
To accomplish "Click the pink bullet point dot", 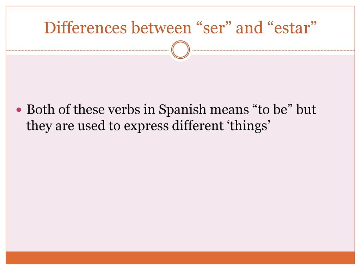I will (x=19, y=110).
